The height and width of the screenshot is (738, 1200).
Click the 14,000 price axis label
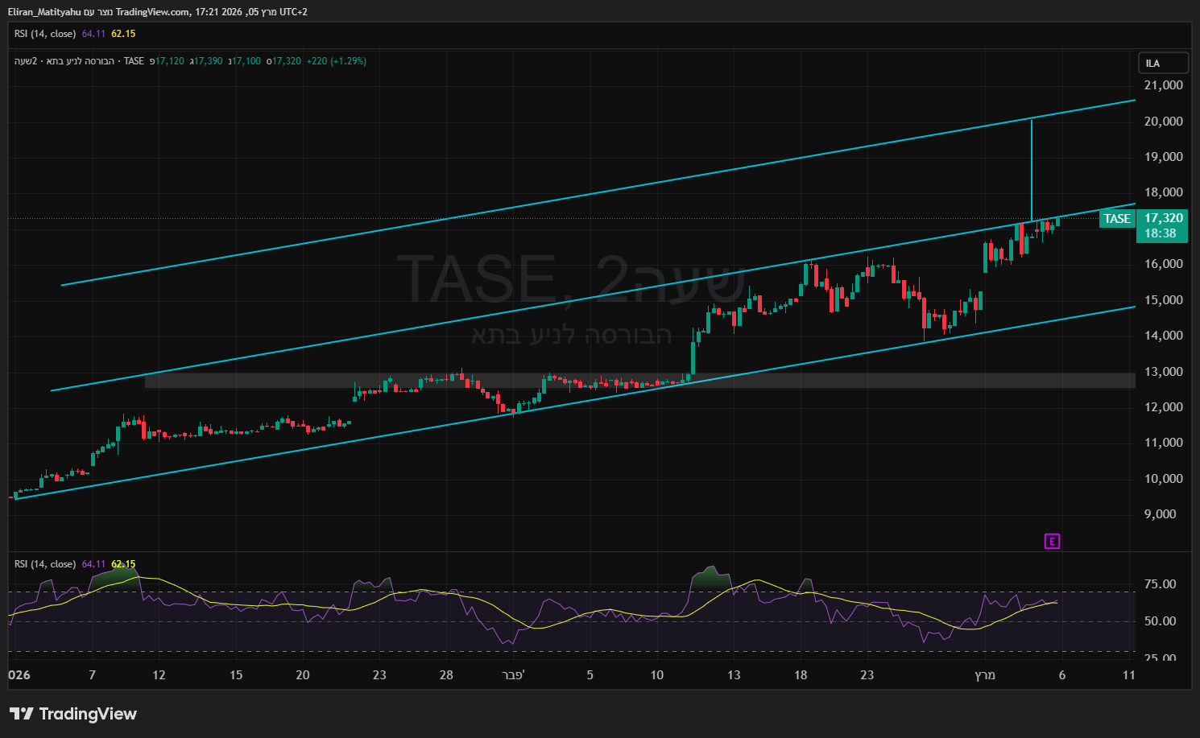[1164, 336]
